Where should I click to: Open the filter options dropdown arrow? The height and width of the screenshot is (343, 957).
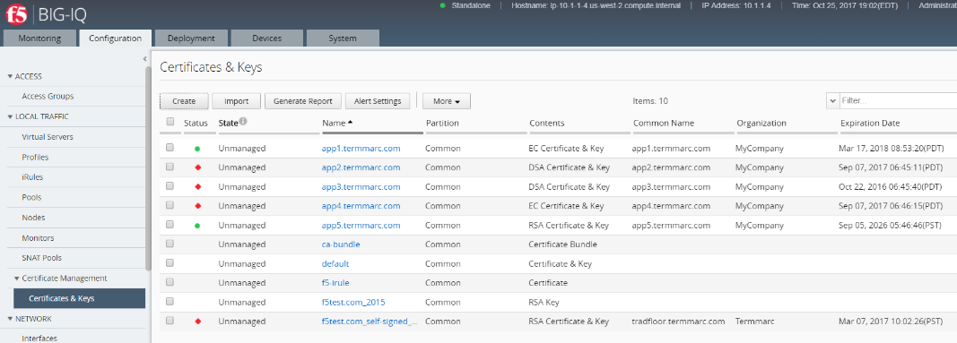832,101
